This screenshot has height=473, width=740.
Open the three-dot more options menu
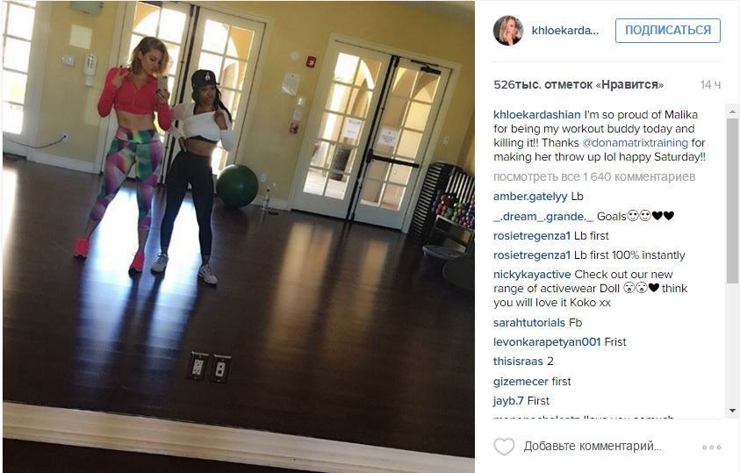pyautogui.click(x=711, y=447)
